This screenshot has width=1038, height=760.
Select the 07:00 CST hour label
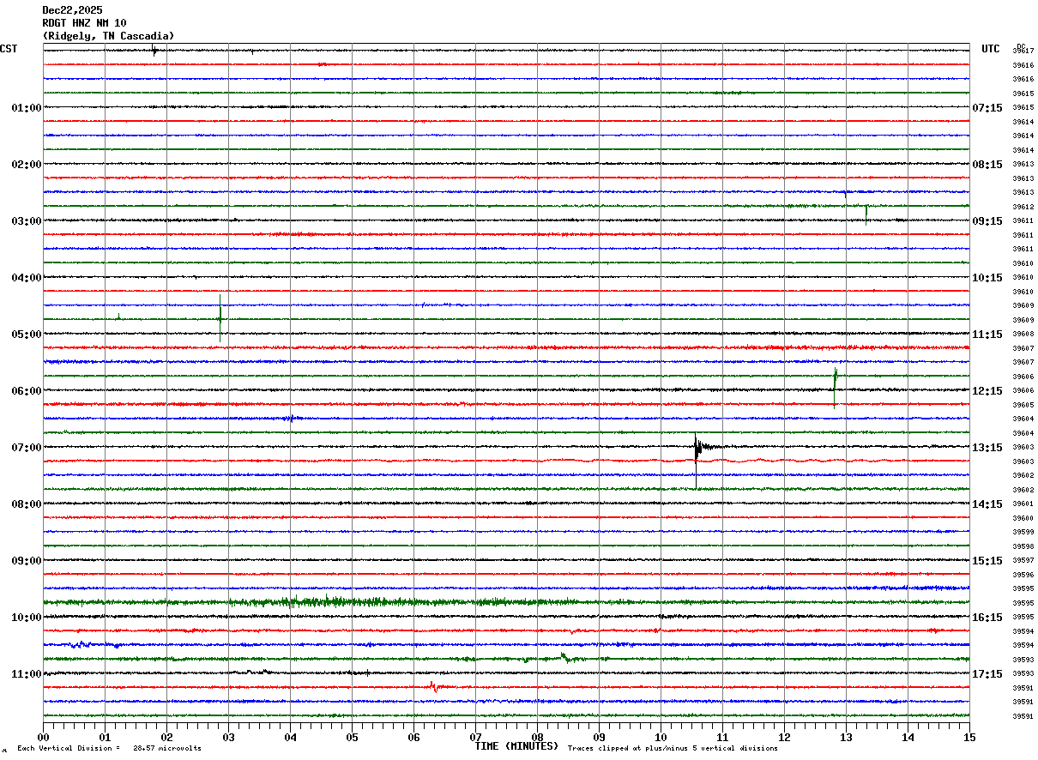(26, 448)
